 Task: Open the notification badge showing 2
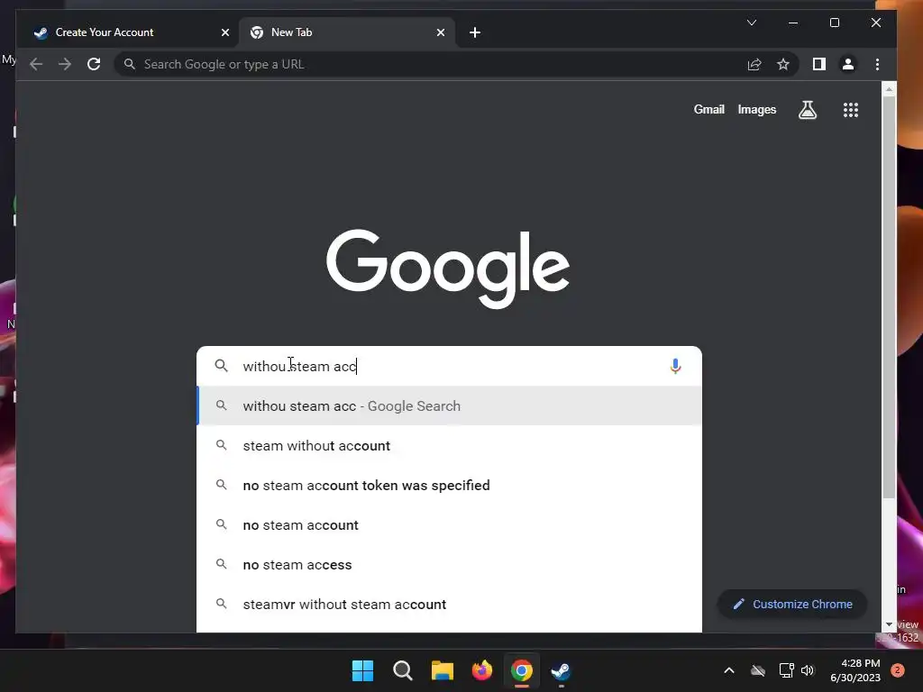click(898, 670)
